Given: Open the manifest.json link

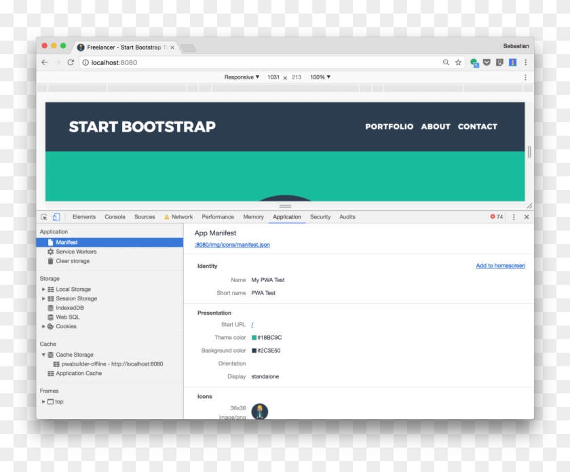Looking at the screenshot, I should click(x=231, y=244).
